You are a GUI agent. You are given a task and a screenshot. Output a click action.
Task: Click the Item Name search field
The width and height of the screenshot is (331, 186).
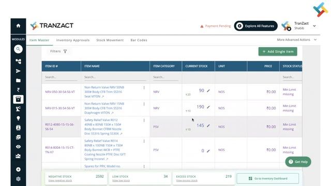pyautogui.click(x=115, y=77)
